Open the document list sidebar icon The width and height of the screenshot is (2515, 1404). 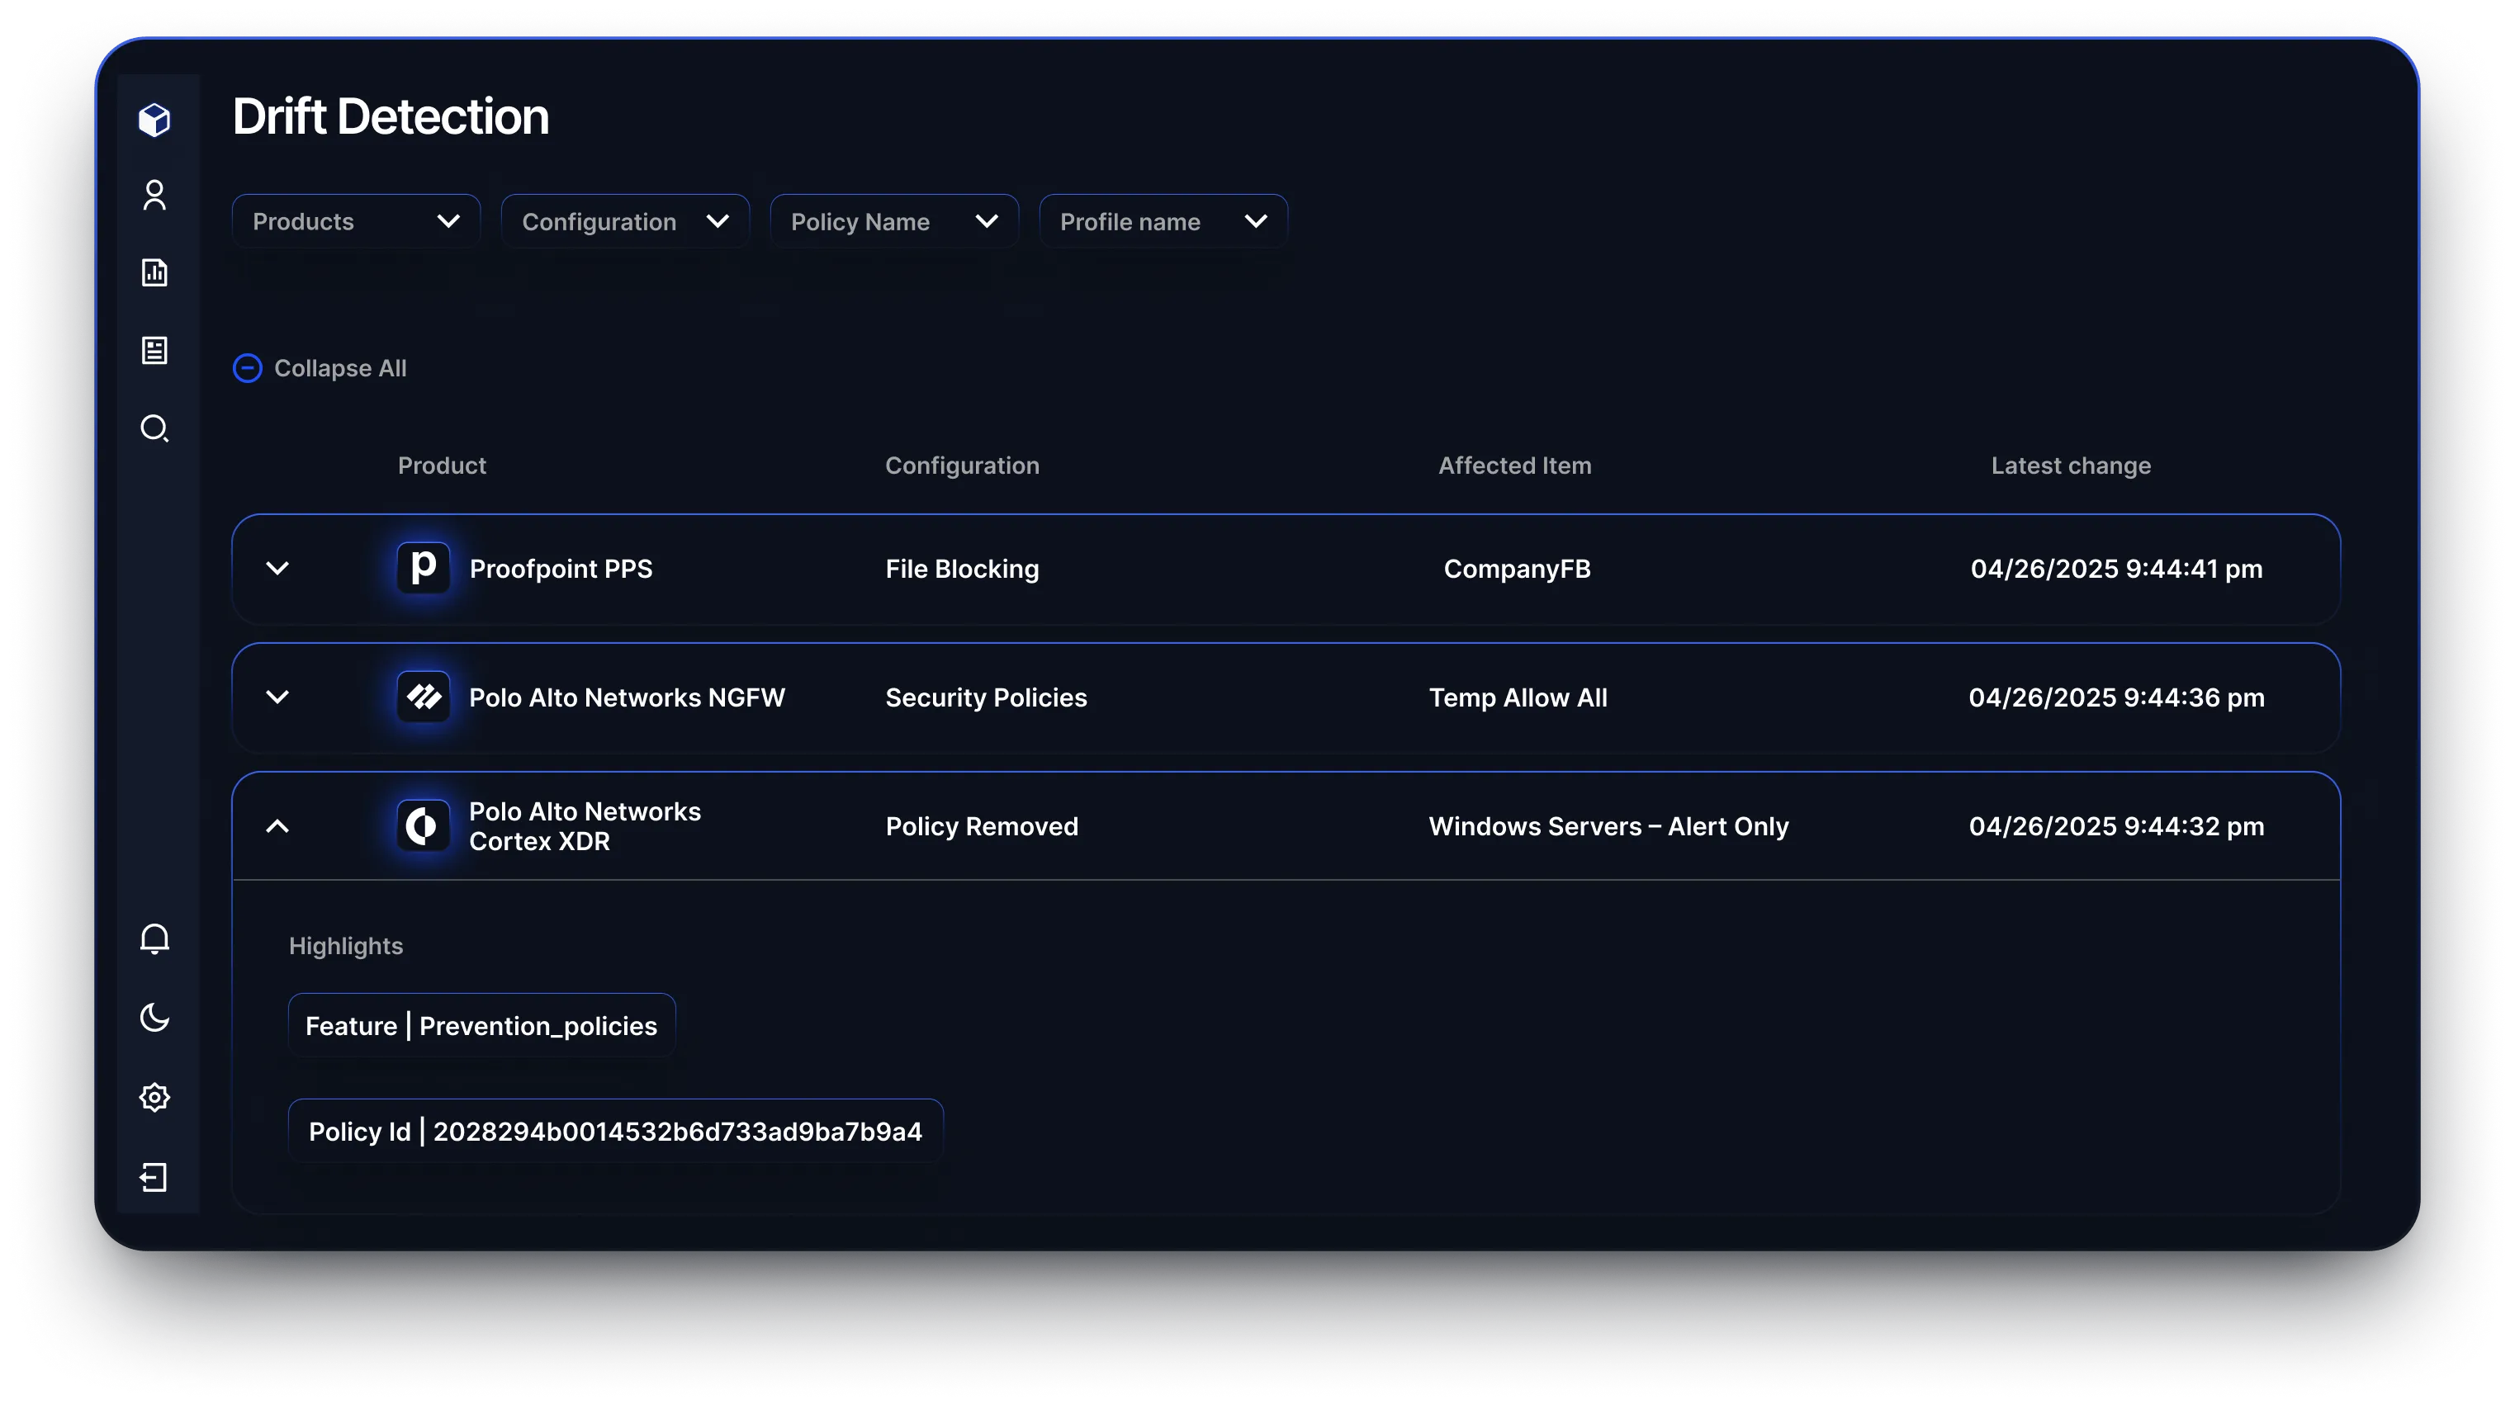tap(154, 350)
